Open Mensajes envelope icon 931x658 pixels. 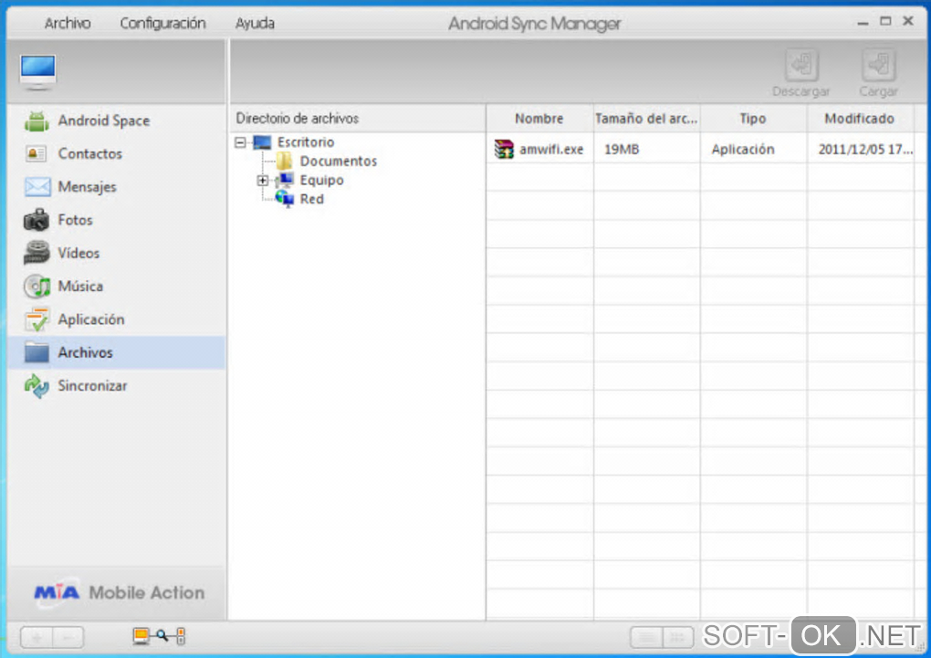click(x=37, y=187)
